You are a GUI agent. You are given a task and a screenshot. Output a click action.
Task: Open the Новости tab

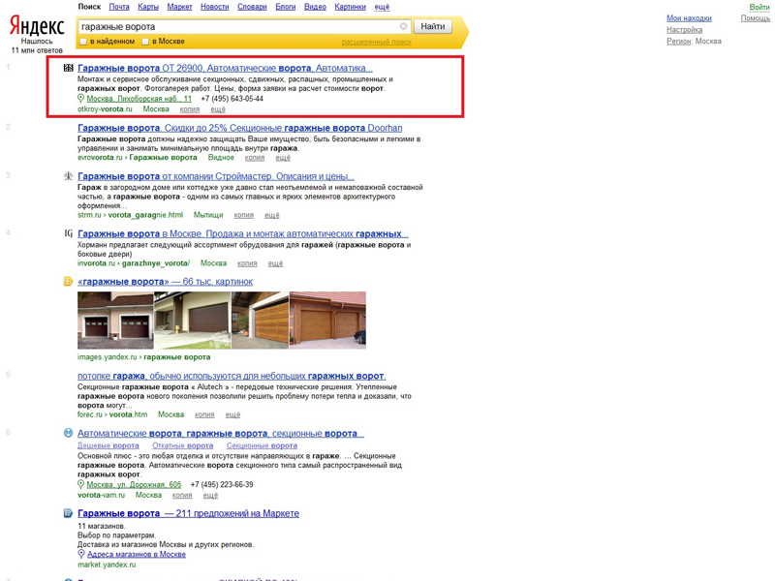(214, 7)
